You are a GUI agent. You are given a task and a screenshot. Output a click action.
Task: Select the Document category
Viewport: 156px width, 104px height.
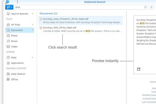coord(20,30)
